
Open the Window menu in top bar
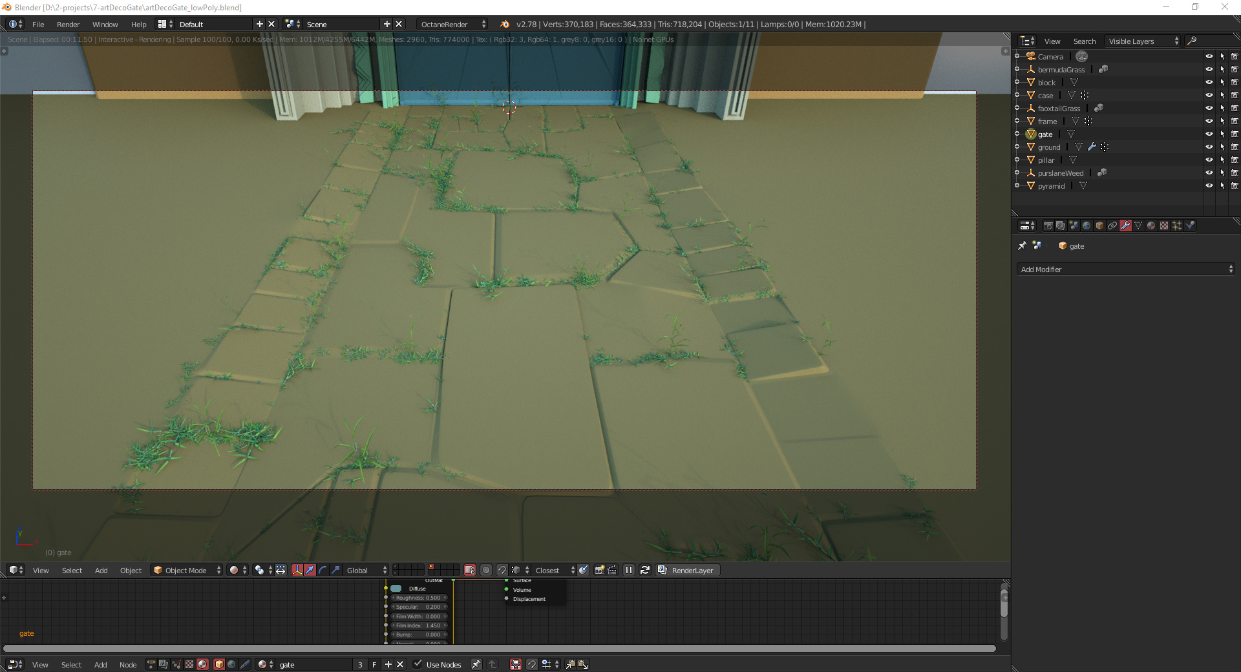coord(105,24)
